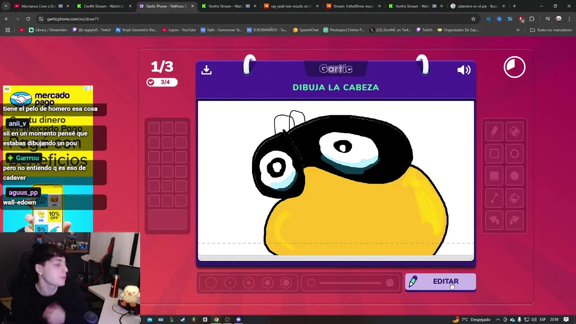Select the largest brush size circle

286,283
